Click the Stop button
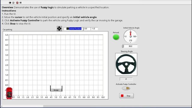The width and height of the screenshot is (192, 108). (x=126, y=96)
